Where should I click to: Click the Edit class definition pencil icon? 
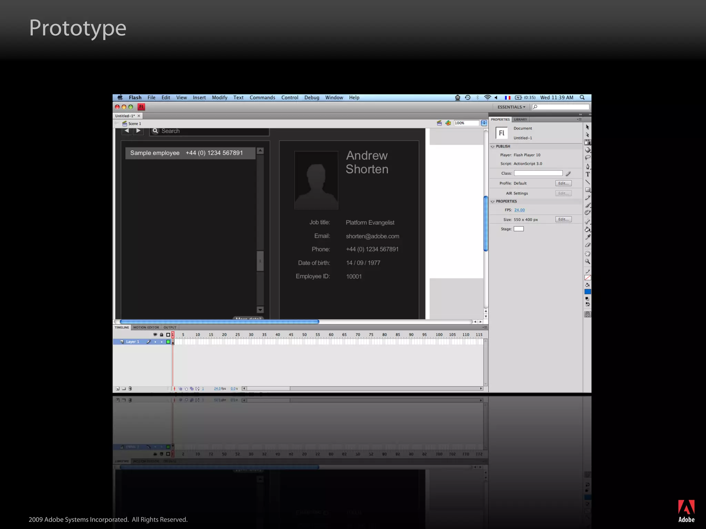[x=568, y=174]
